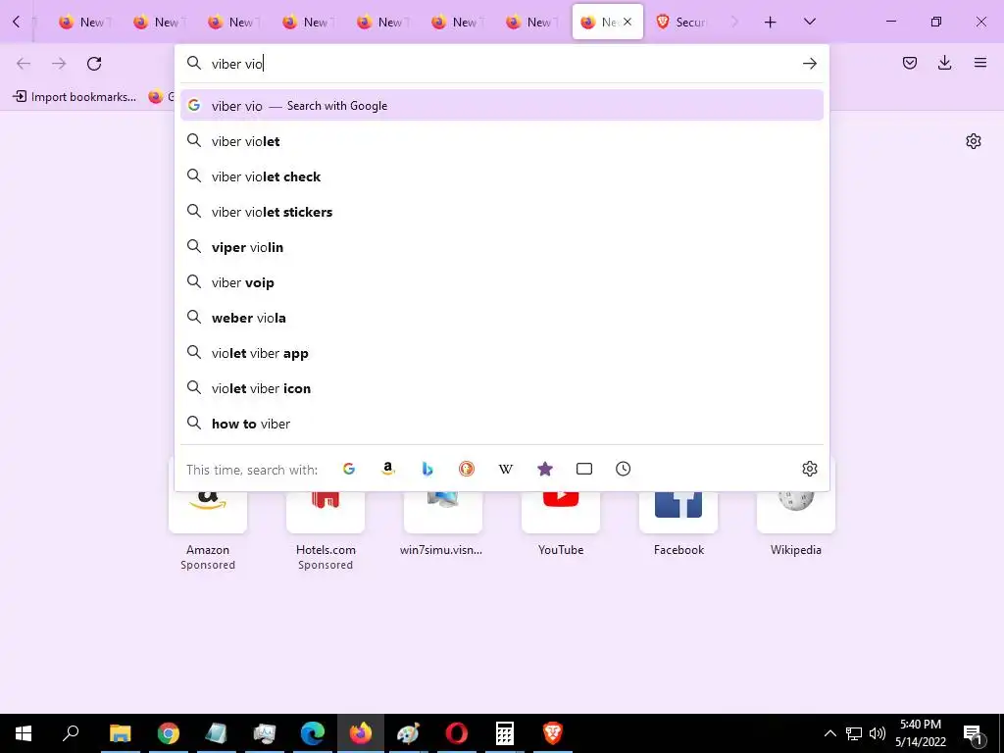
Task: Search this time with Wikipedia icon
Action: [x=506, y=469]
